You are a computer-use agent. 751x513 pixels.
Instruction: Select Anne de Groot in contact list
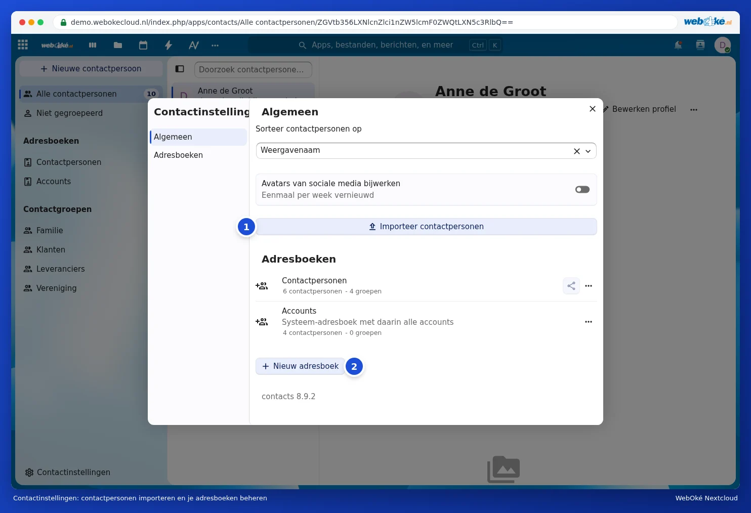tap(243, 91)
